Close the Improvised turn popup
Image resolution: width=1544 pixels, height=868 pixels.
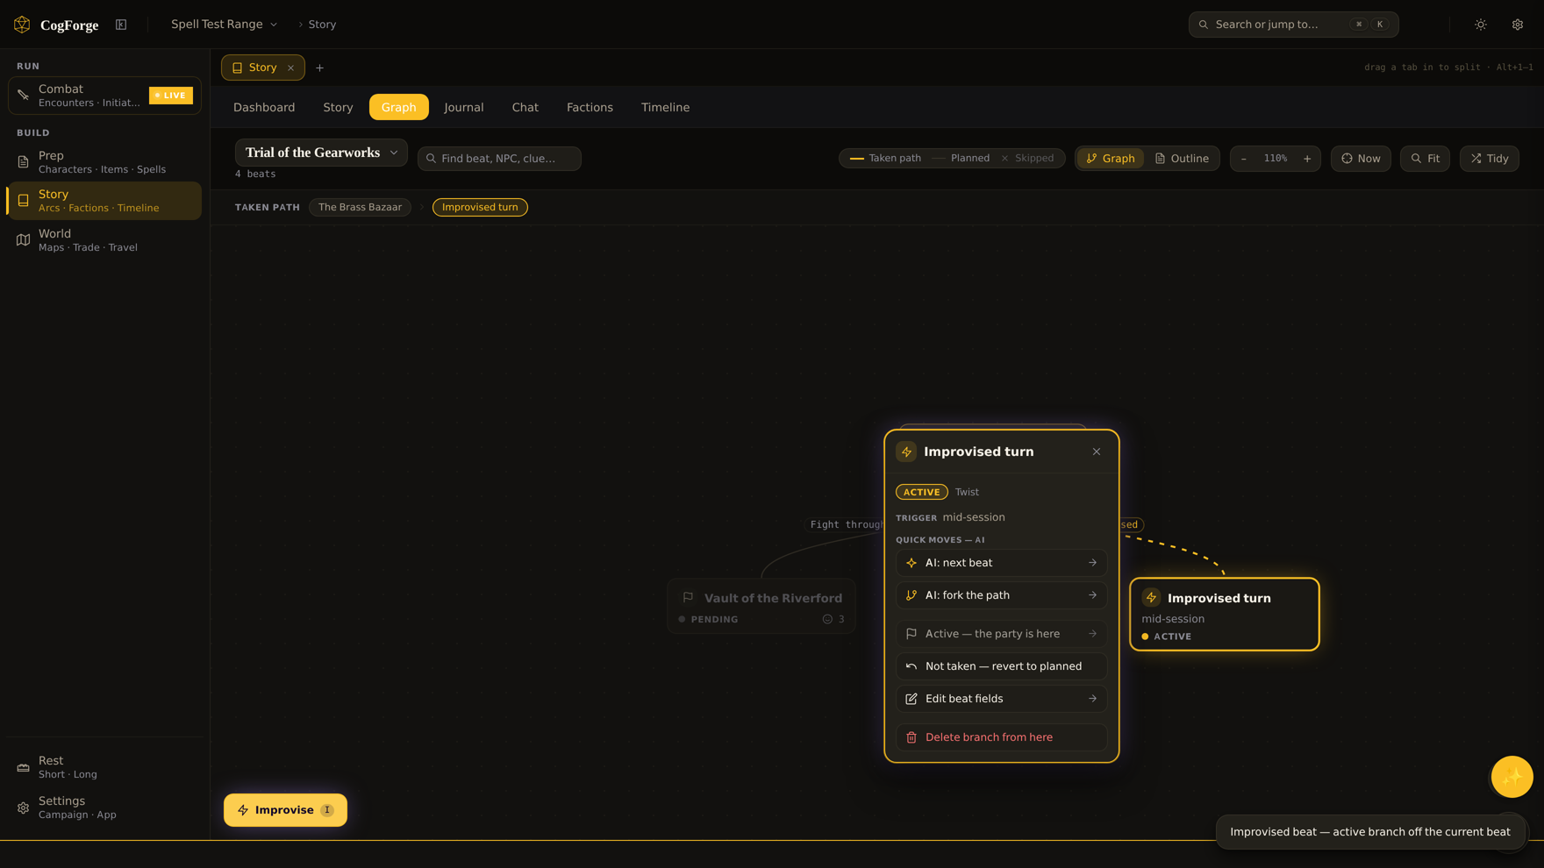pyautogui.click(x=1097, y=452)
